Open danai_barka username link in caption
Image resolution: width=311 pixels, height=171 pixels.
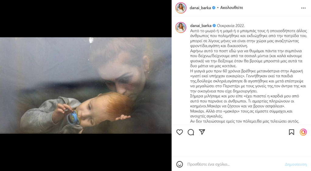[201, 26]
